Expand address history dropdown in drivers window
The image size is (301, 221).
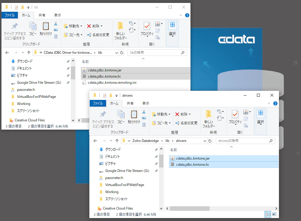pyautogui.click(x=205, y=141)
